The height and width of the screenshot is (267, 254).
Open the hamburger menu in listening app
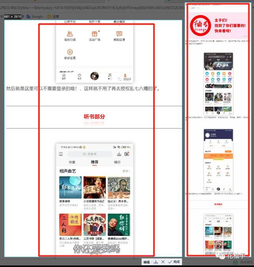click(x=61, y=154)
